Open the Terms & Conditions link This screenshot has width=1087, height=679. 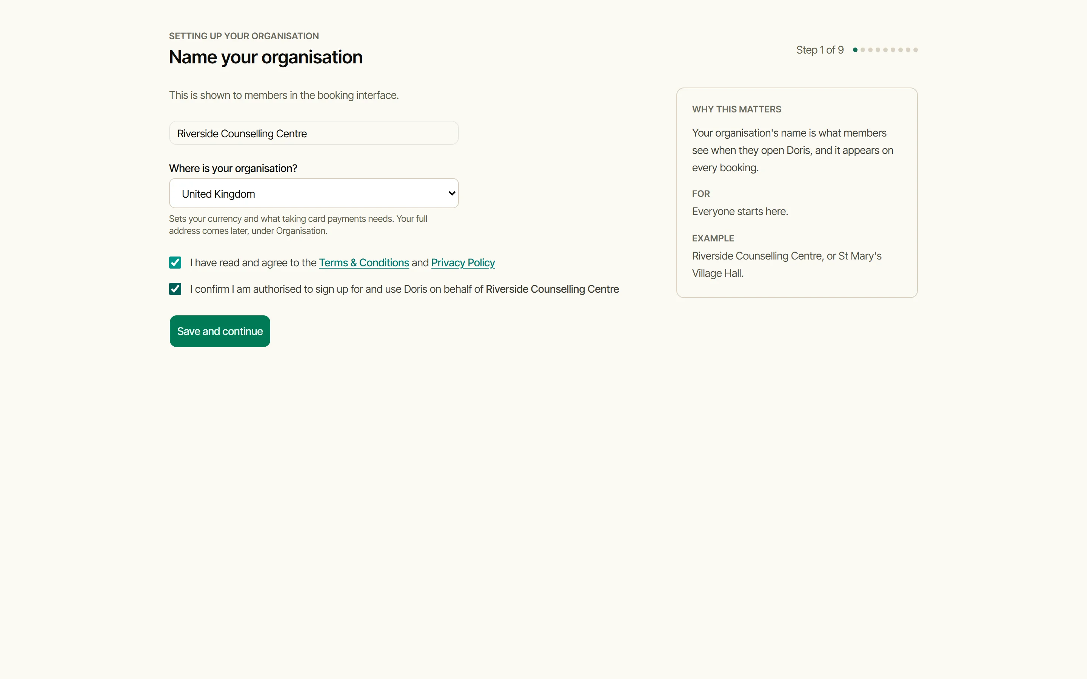pyautogui.click(x=364, y=263)
